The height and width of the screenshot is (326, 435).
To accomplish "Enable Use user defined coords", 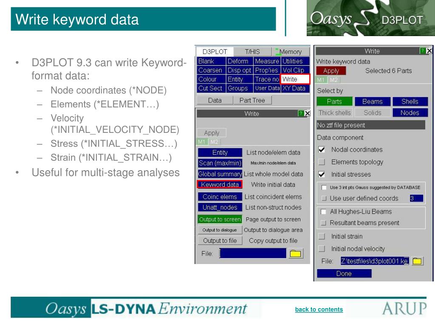I will (324, 199).
